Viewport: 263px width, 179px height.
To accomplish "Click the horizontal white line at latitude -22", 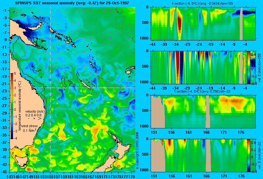I will point(84,88).
